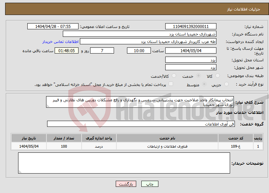The image size is (269, 193).
Task: Click the چاپ print button
Action: coord(150,184)
